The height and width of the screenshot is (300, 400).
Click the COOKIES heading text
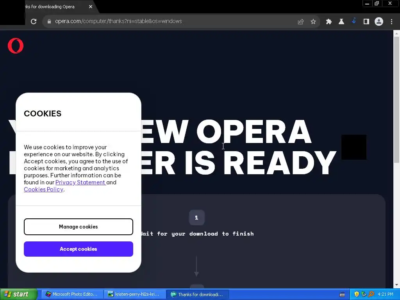click(43, 114)
